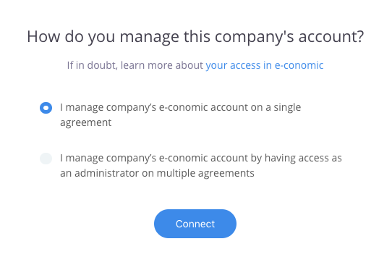This screenshot has width=392, height=265.
Task: Choose the blue filled radio option
Action: coord(46,108)
